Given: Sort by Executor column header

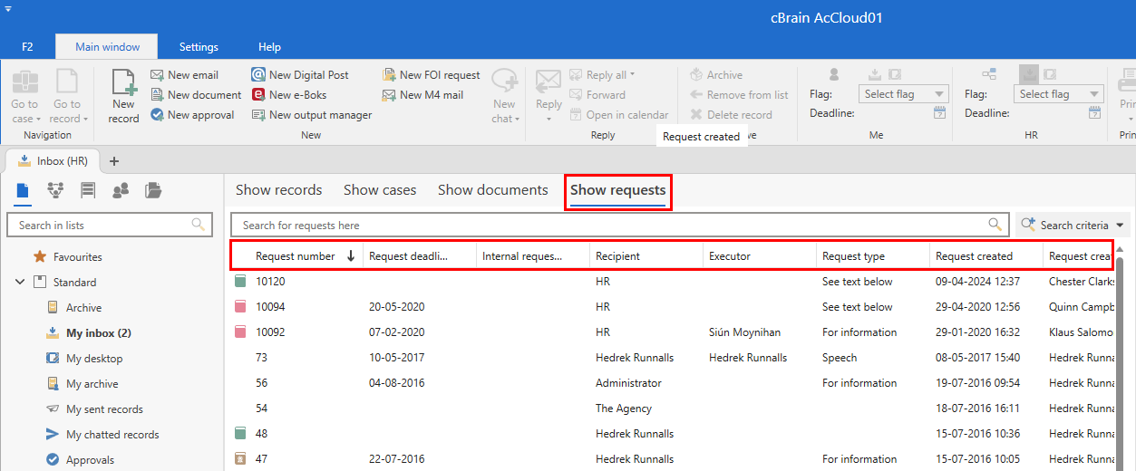Looking at the screenshot, I should tap(760, 256).
